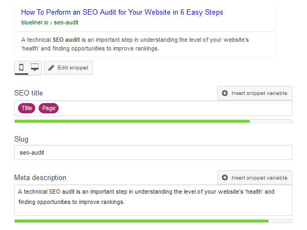This screenshot has width=307, height=230.
Task: Click the SEO title length progress bar
Action: [x=153, y=122]
